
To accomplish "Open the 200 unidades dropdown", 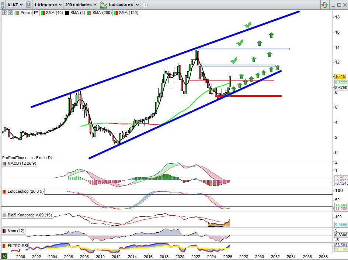I will (x=81, y=5).
